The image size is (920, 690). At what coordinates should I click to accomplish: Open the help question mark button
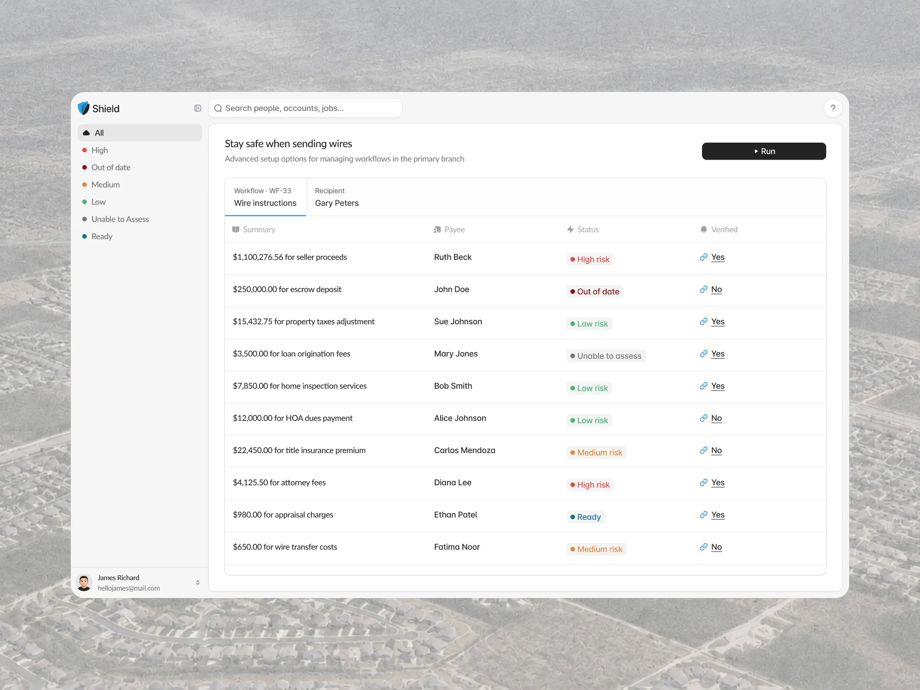coord(833,108)
